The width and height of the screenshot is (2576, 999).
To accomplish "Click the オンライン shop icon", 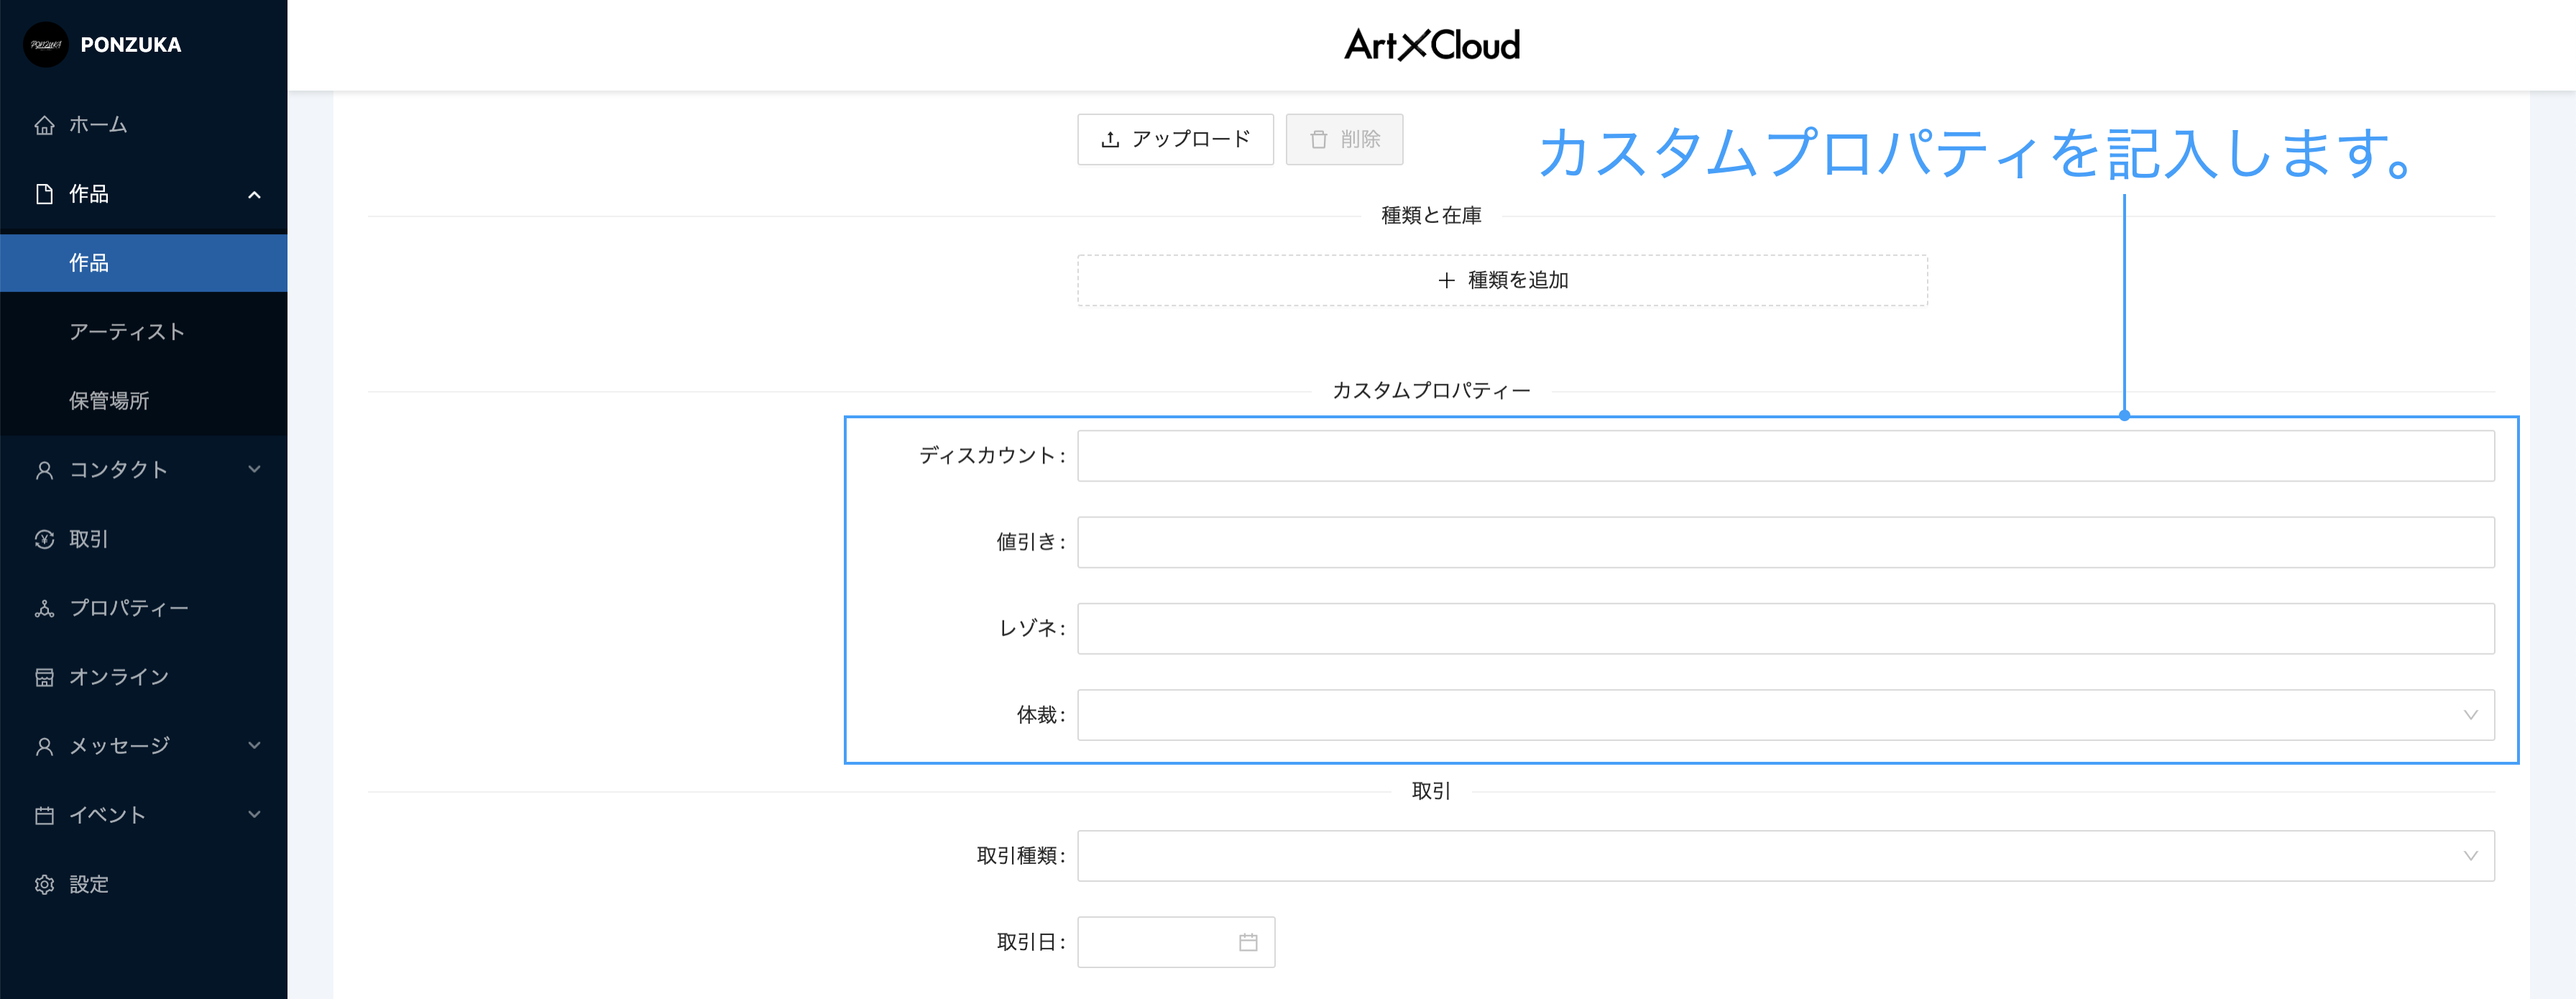I will click(44, 677).
